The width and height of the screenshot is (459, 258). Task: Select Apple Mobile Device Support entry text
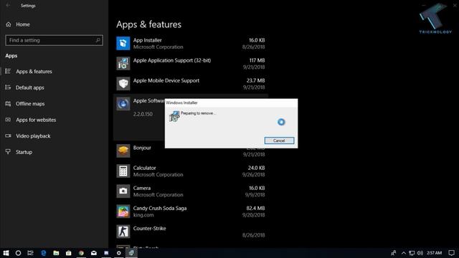[x=166, y=80]
